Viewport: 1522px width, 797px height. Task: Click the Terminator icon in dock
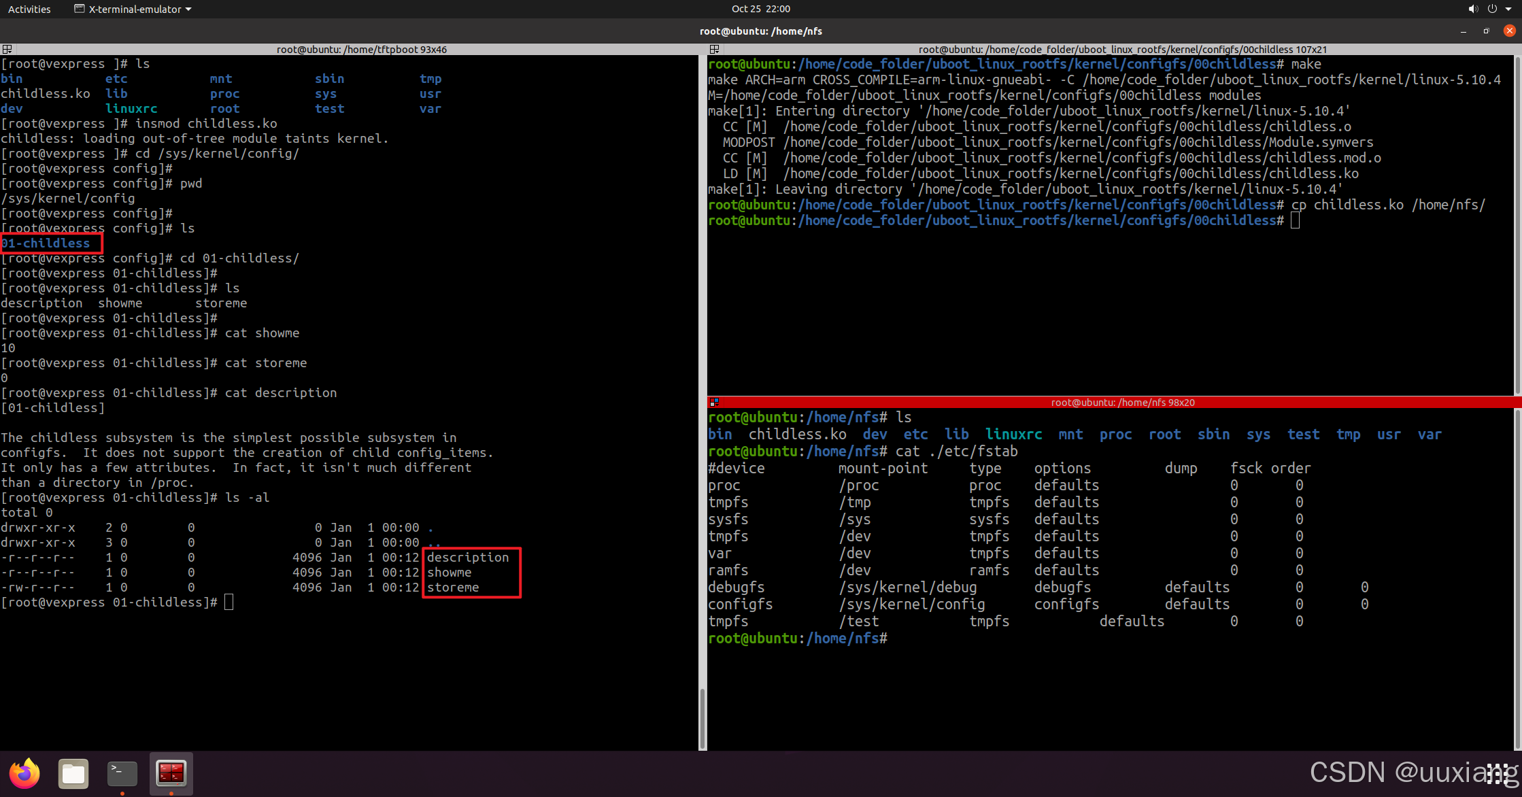click(171, 773)
